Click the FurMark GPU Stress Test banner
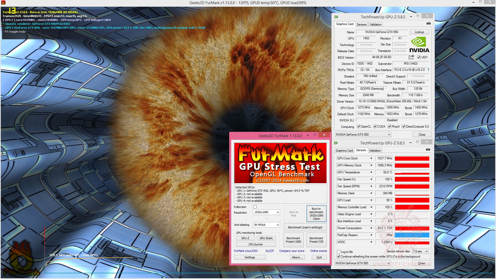This screenshot has width=496, height=279. point(280,163)
